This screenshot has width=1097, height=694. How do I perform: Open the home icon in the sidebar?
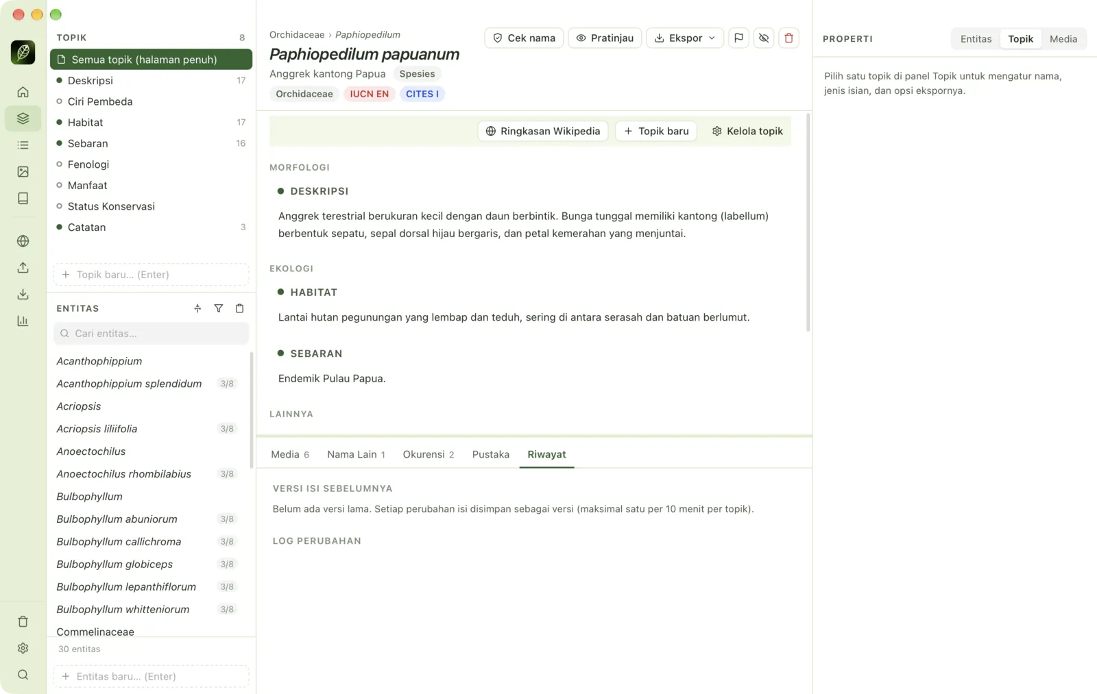(23, 92)
